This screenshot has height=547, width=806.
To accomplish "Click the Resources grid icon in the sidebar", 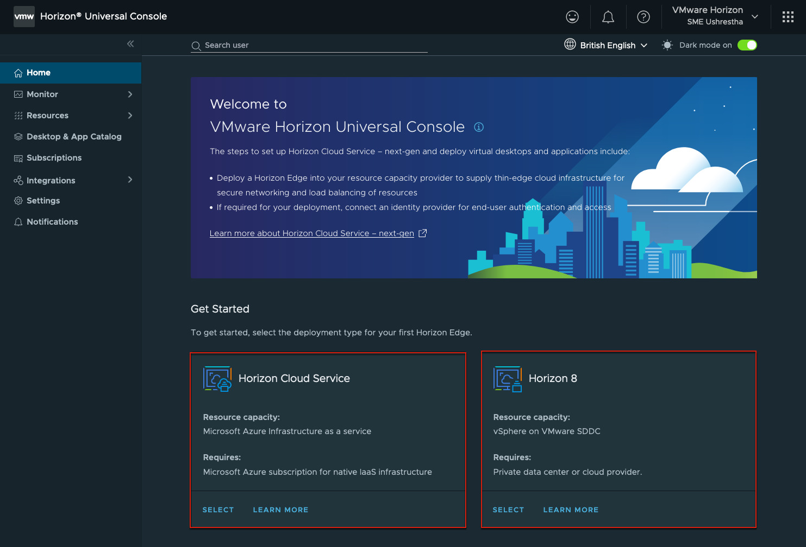I will tap(18, 116).
